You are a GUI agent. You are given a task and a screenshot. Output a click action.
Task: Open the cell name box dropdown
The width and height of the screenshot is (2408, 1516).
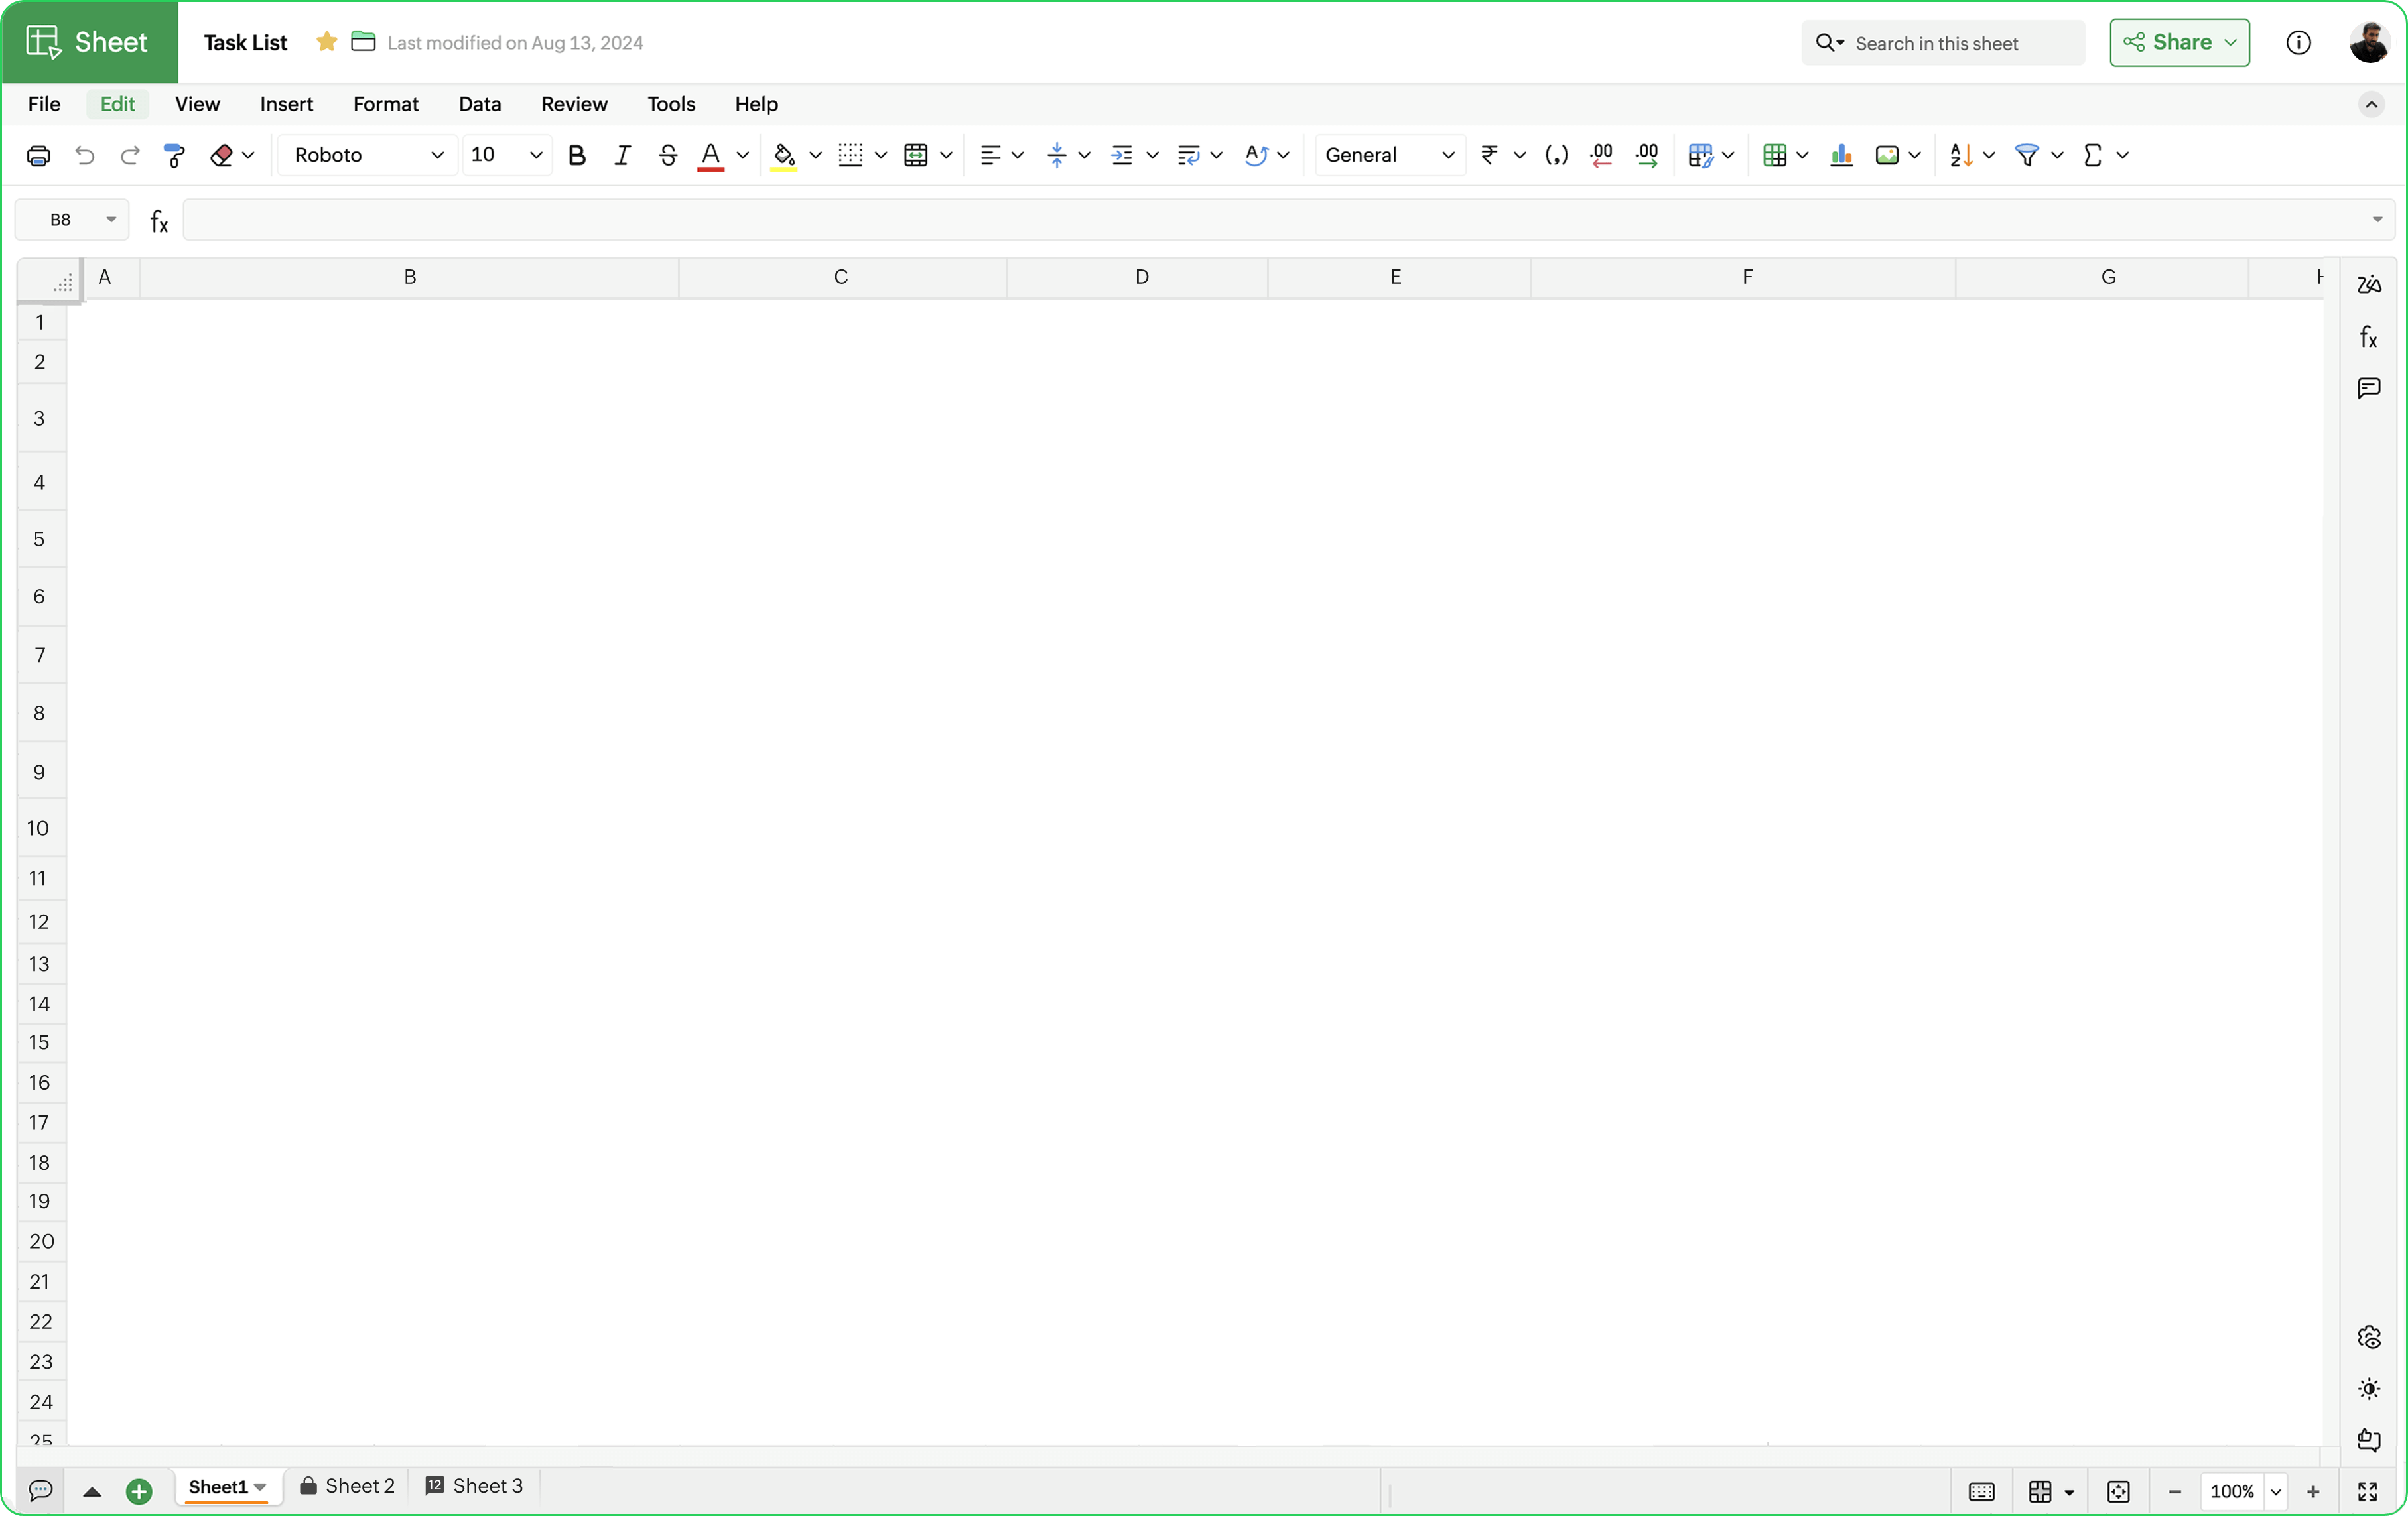[x=111, y=220]
